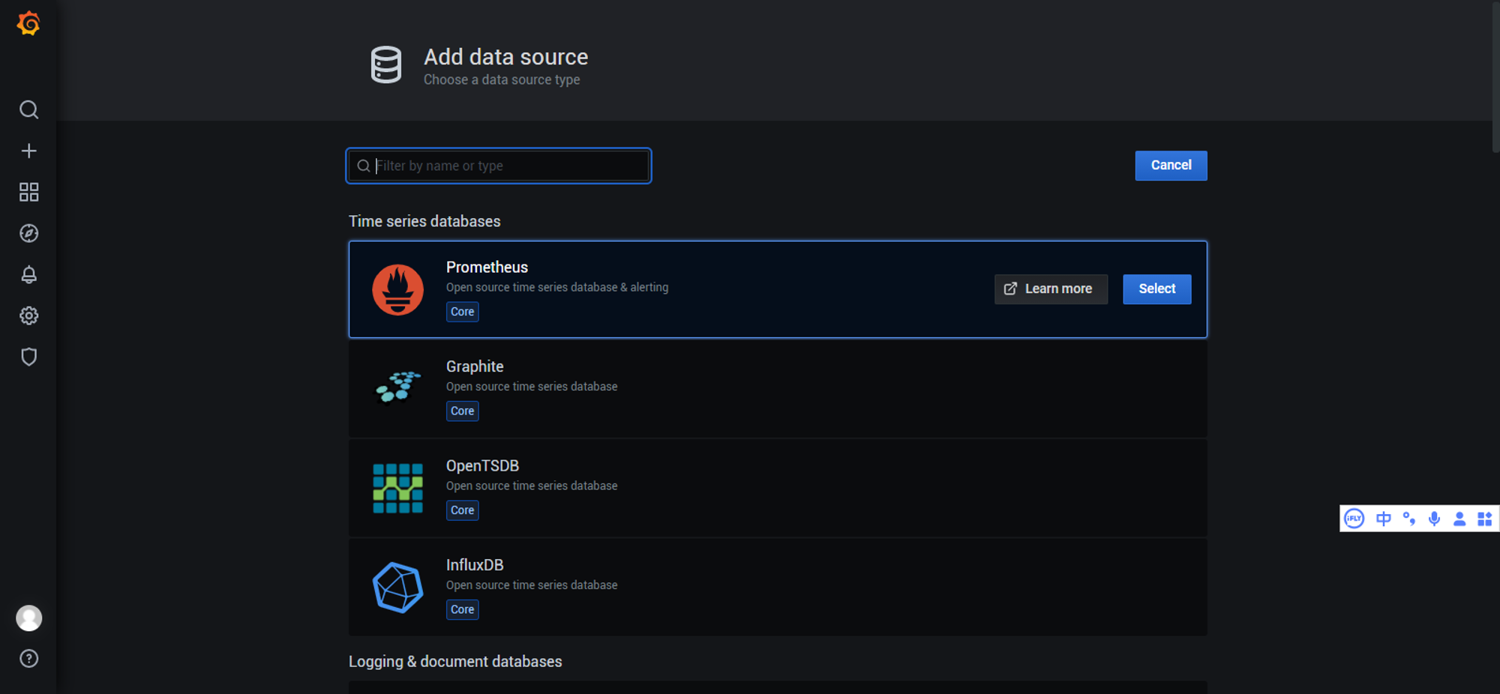Click the Add data source page title

(505, 57)
